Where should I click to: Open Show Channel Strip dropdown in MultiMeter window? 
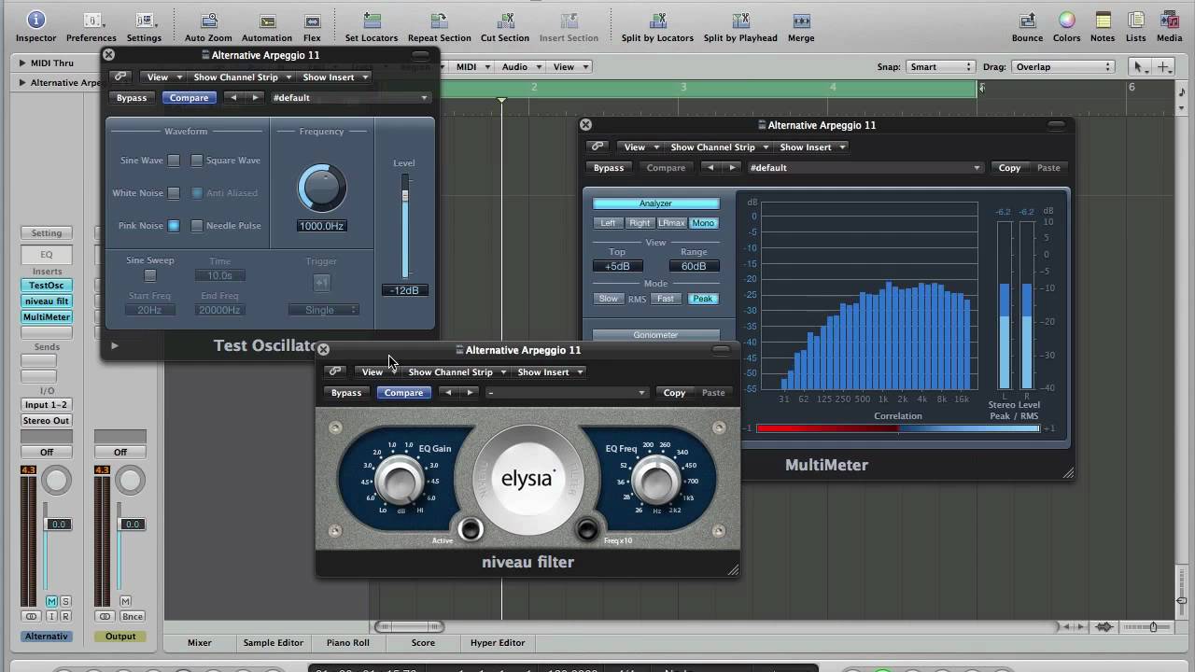click(x=717, y=147)
